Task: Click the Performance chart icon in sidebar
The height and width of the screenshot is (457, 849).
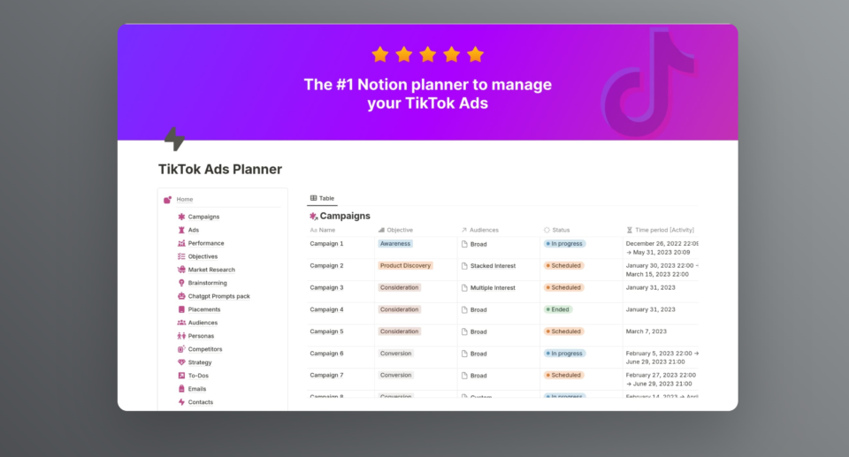Action: pyautogui.click(x=181, y=243)
